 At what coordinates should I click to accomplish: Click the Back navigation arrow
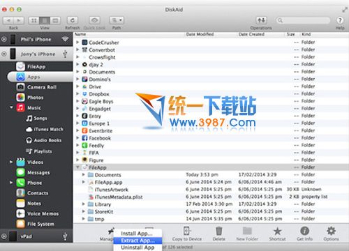tap(8, 20)
